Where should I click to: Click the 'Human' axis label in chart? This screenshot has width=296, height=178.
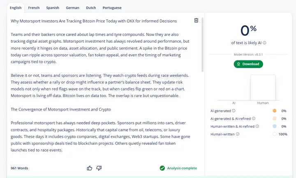pos(263,103)
